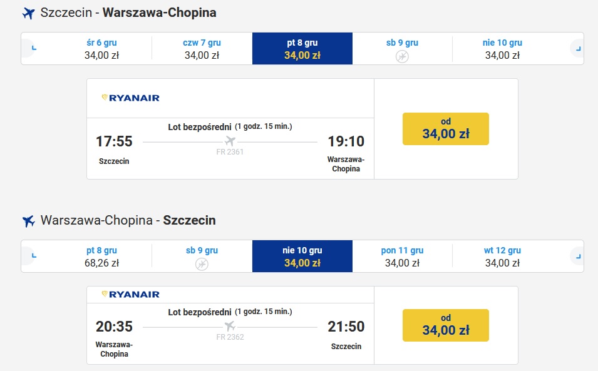
Task: Book the 17:55 Szczecin flight from 34,00 zł
Action: coord(445,129)
